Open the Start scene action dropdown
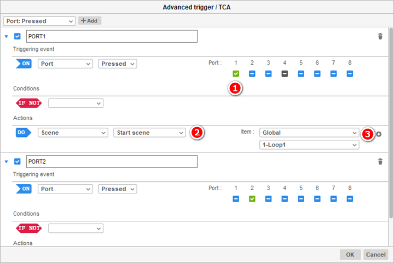394x263 pixels. [150, 133]
